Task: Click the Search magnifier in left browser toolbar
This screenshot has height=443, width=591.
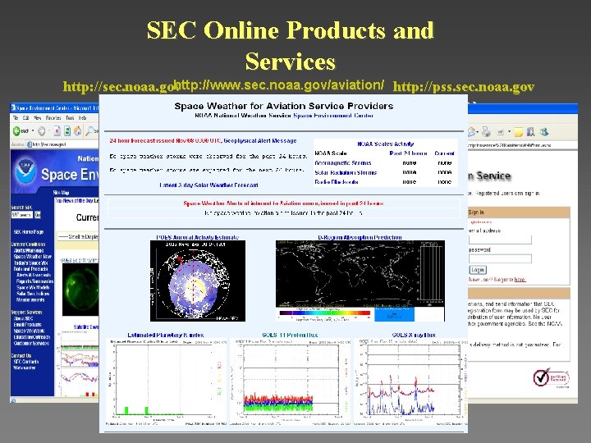Action: pyautogui.click(x=89, y=130)
